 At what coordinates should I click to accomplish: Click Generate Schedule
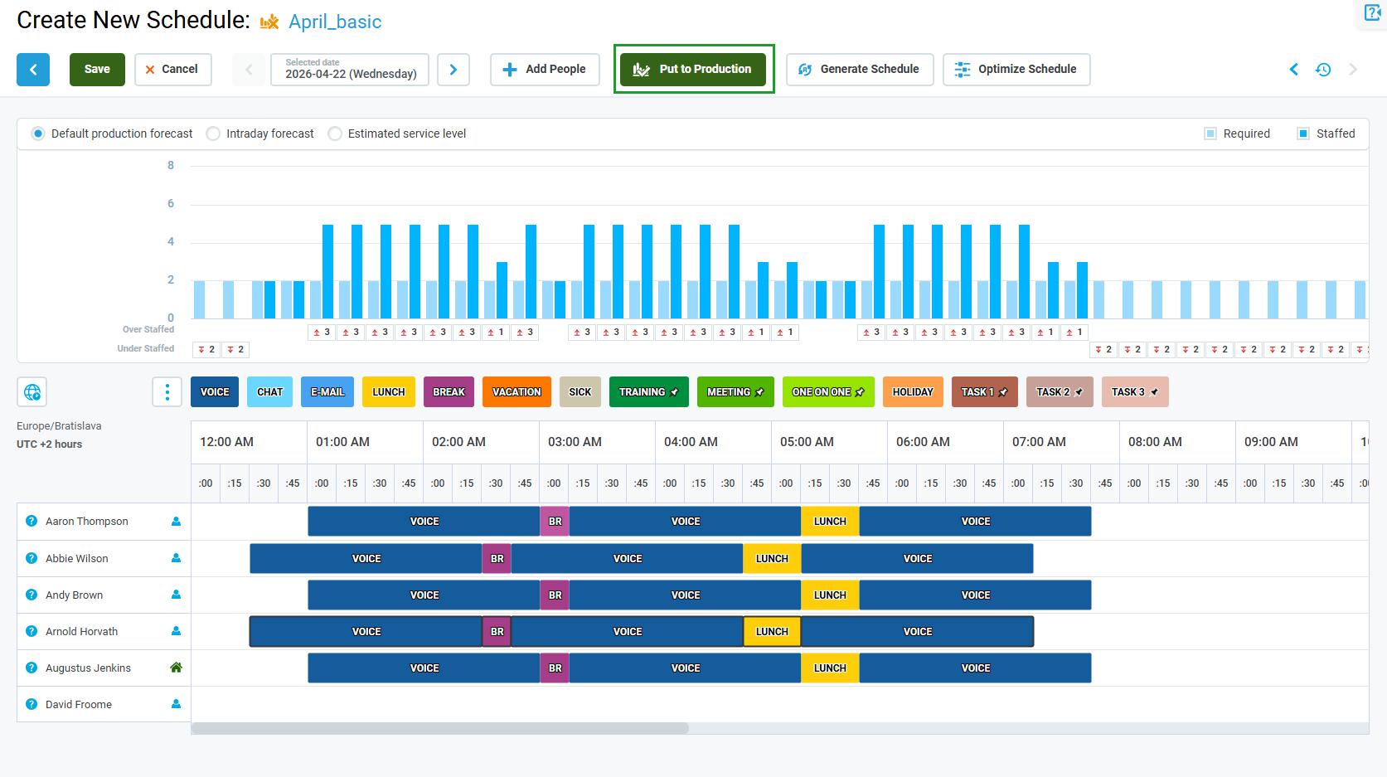coord(860,70)
